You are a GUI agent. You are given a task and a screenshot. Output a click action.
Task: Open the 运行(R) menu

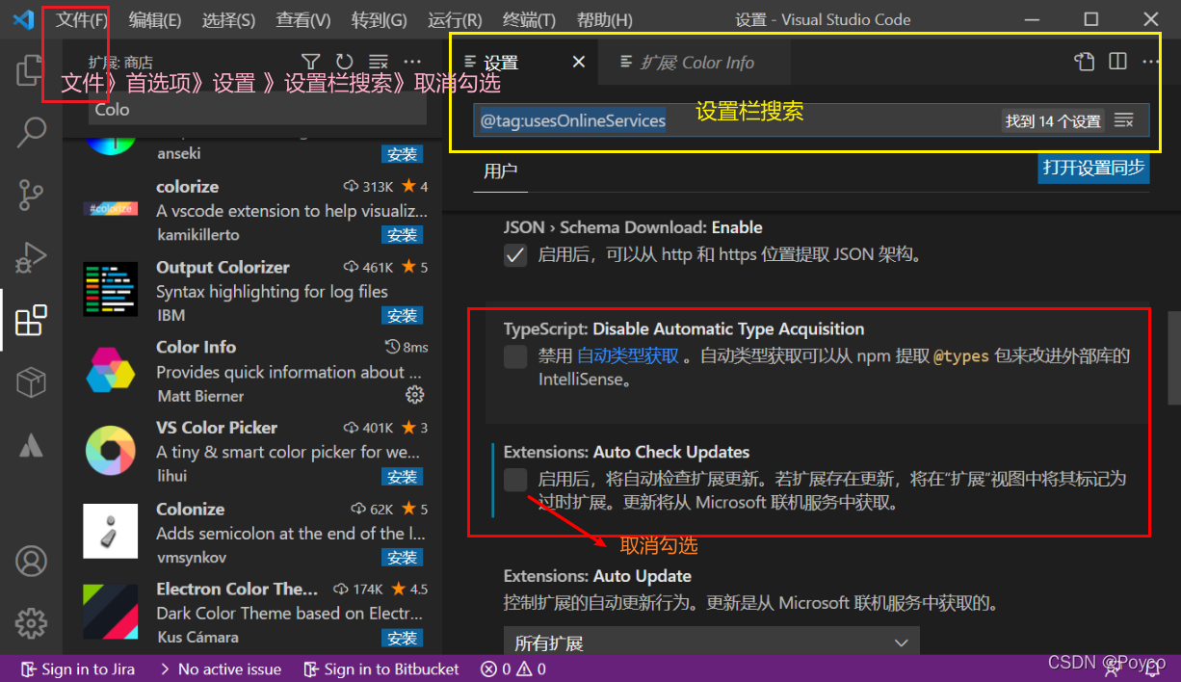455,20
